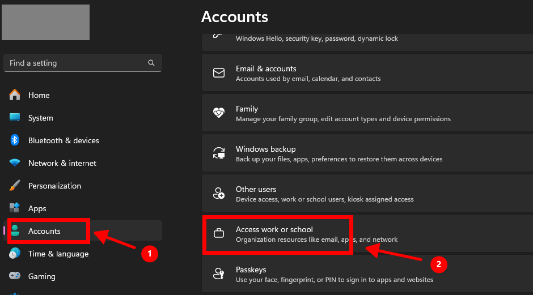The image size is (533, 295).
Task: Go to Network & internet section
Action: (x=62, y=163)
